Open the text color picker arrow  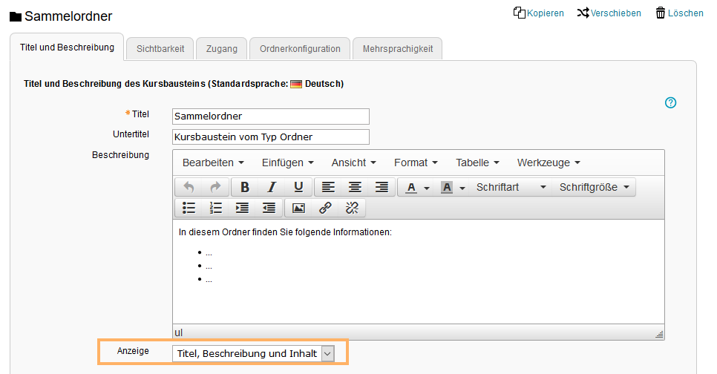[x=428, y=188]
